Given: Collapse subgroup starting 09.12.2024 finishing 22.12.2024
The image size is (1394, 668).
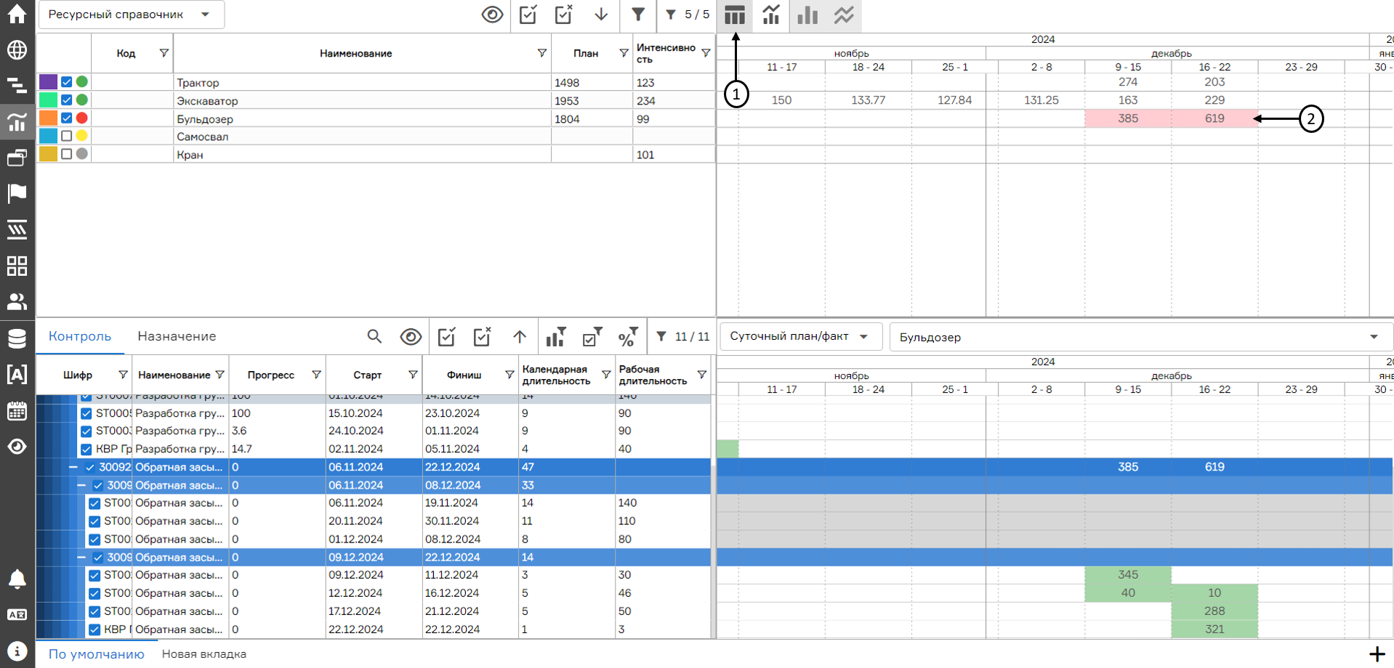Looking at the screenshot, I should pyautogui.click(x=81, y=557).
